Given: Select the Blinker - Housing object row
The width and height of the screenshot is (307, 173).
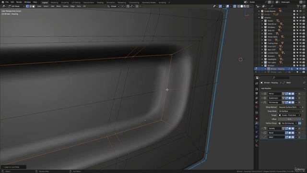Looking at the screenshot, I should [x=280, y=69].
